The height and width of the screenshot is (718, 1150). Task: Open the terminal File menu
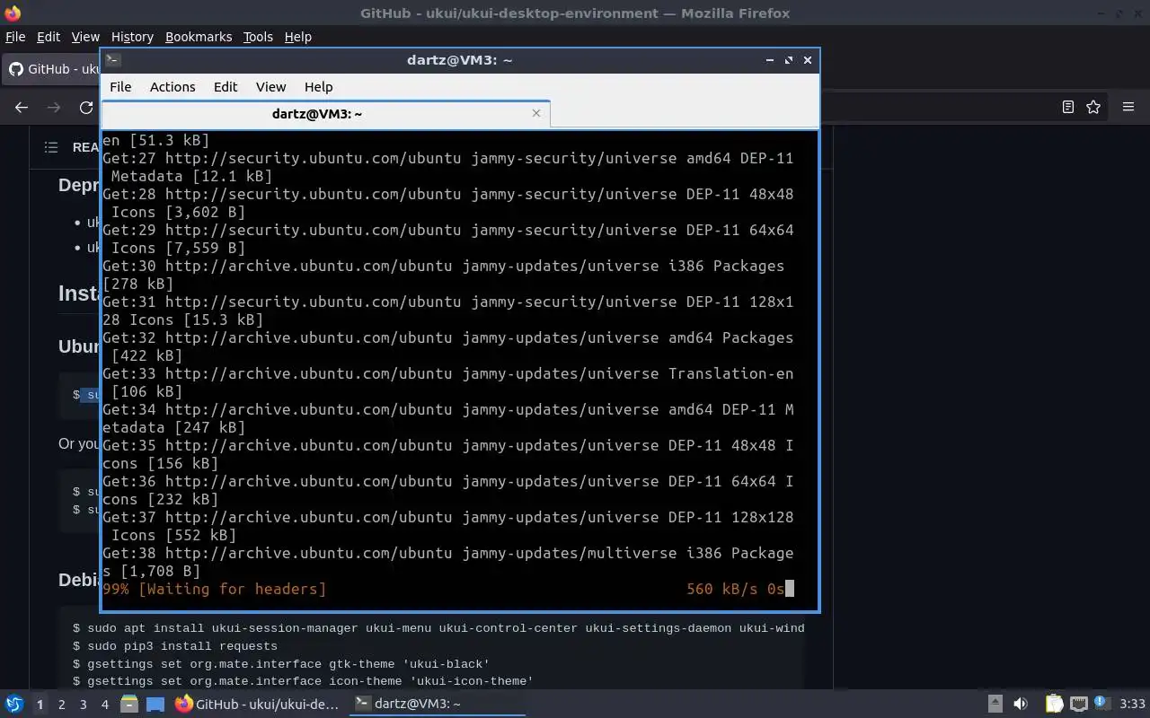click(120, 87)
